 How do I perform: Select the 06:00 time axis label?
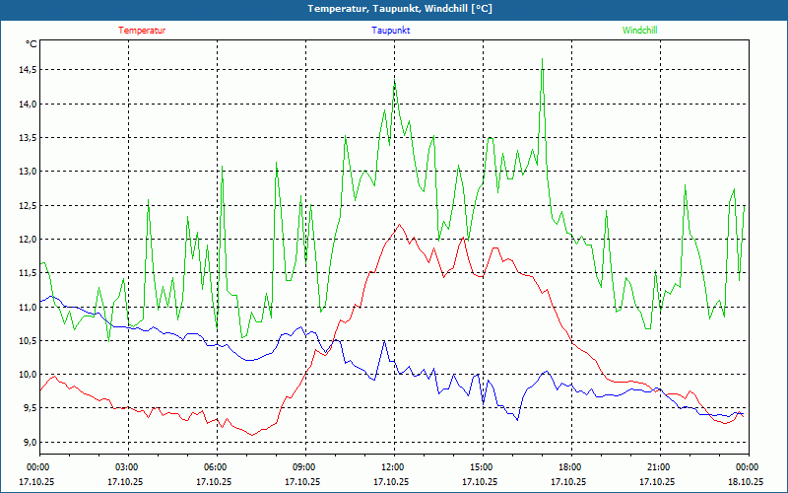(216, 466)
